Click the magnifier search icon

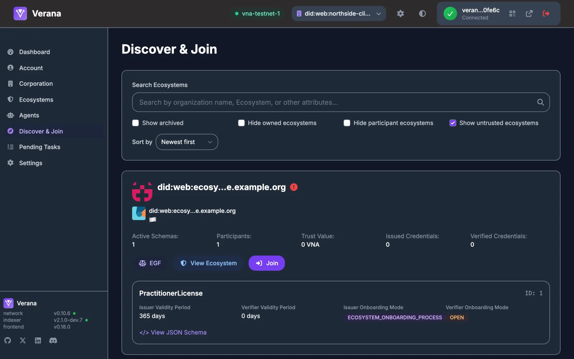click(x=540, y=102)
